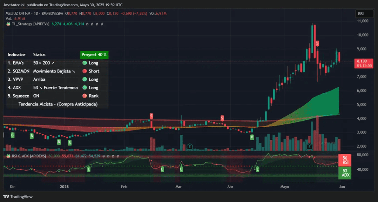Click the TradingView logo at bottom left
378x202 pixels.
18,196
